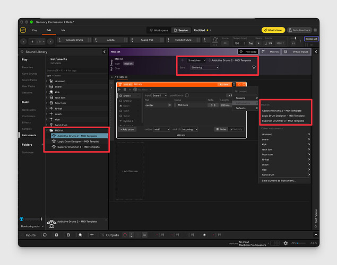The image size is (337, 265).
Task: Click the MIDI Kit module play button
Action: coord(119,90)
